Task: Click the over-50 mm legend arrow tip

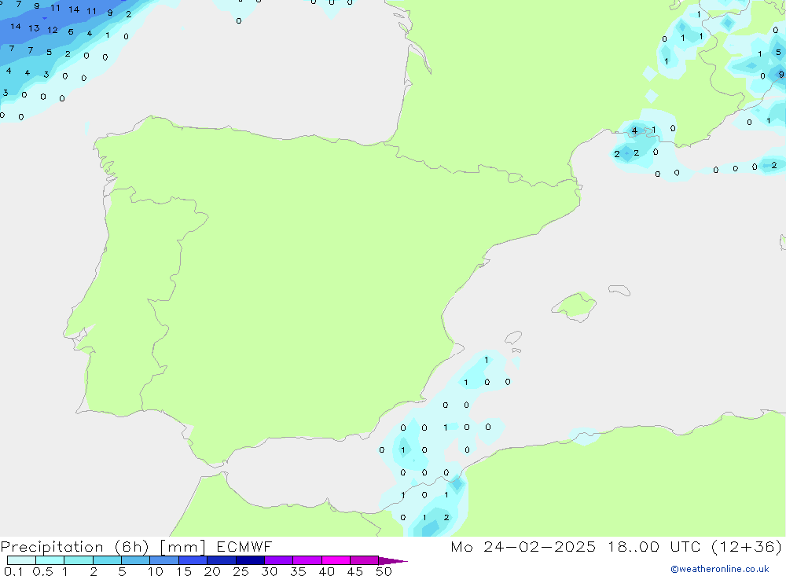Action: [394, 561]
